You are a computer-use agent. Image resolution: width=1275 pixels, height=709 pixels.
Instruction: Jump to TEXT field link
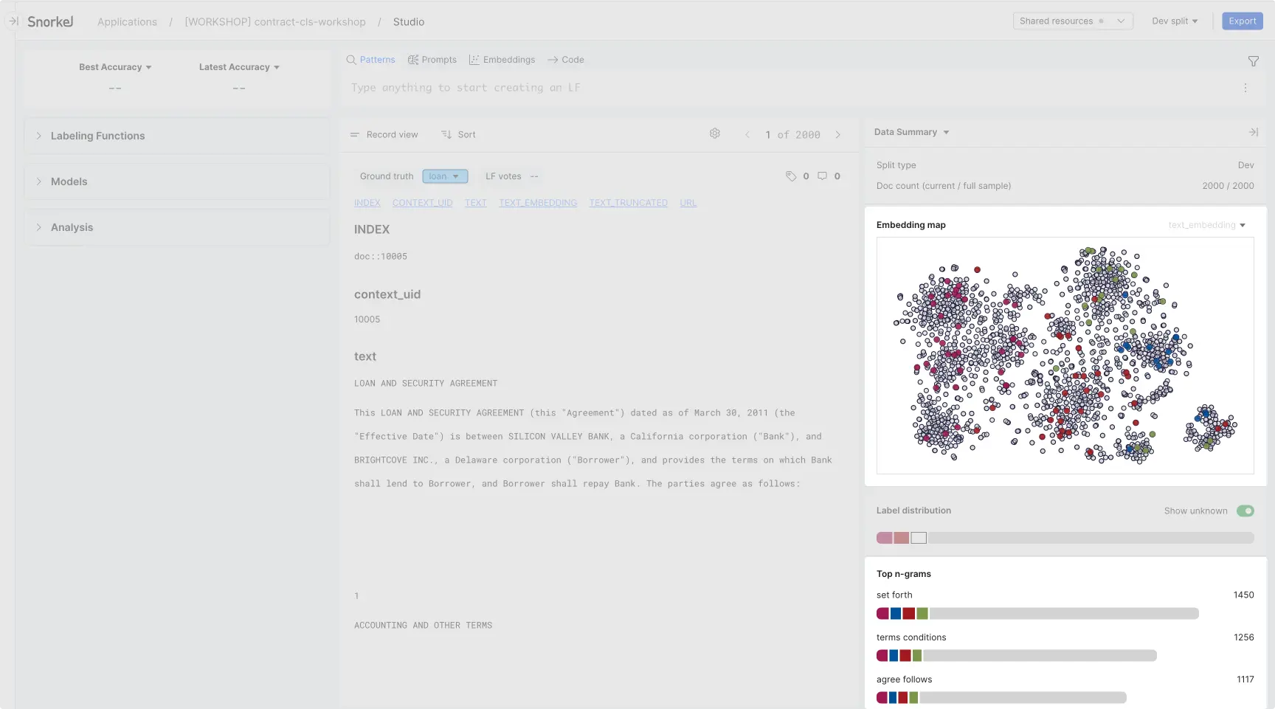click(x=476, y=203)
